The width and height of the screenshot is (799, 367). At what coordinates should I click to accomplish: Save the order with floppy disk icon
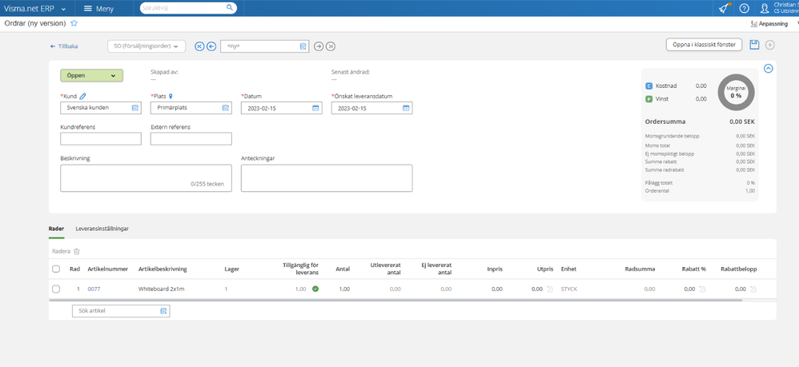pyautogui.click(x=754, y=45)
